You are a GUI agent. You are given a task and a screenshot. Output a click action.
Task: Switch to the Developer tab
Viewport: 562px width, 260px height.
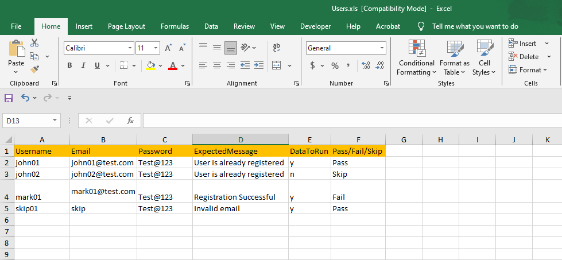pyautogui.click(x=315, y=26)
